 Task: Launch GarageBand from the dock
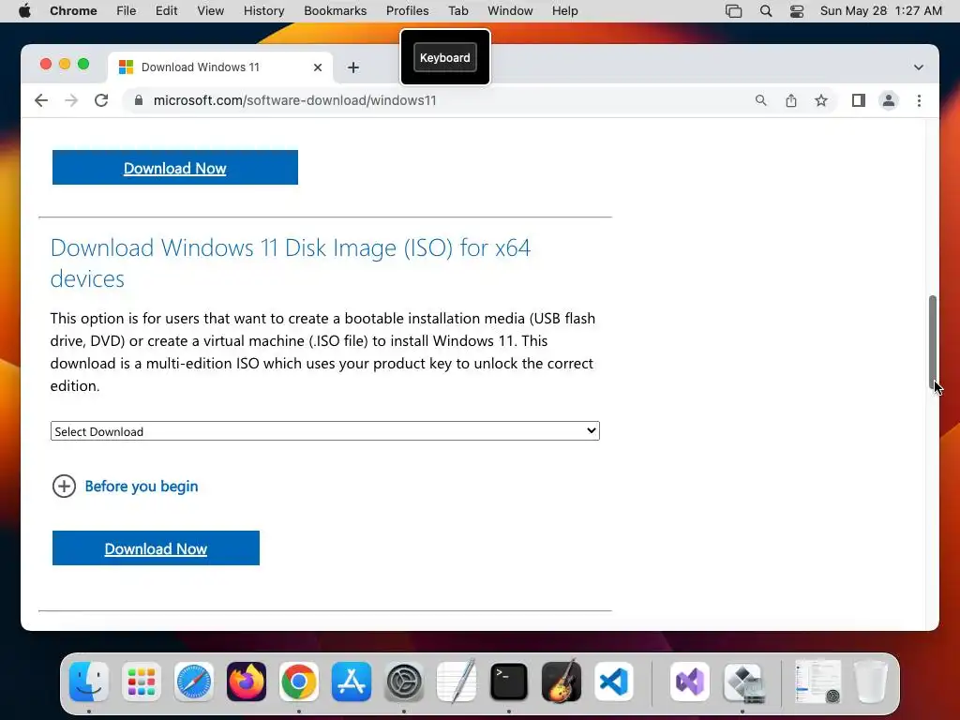coord(562,682)
